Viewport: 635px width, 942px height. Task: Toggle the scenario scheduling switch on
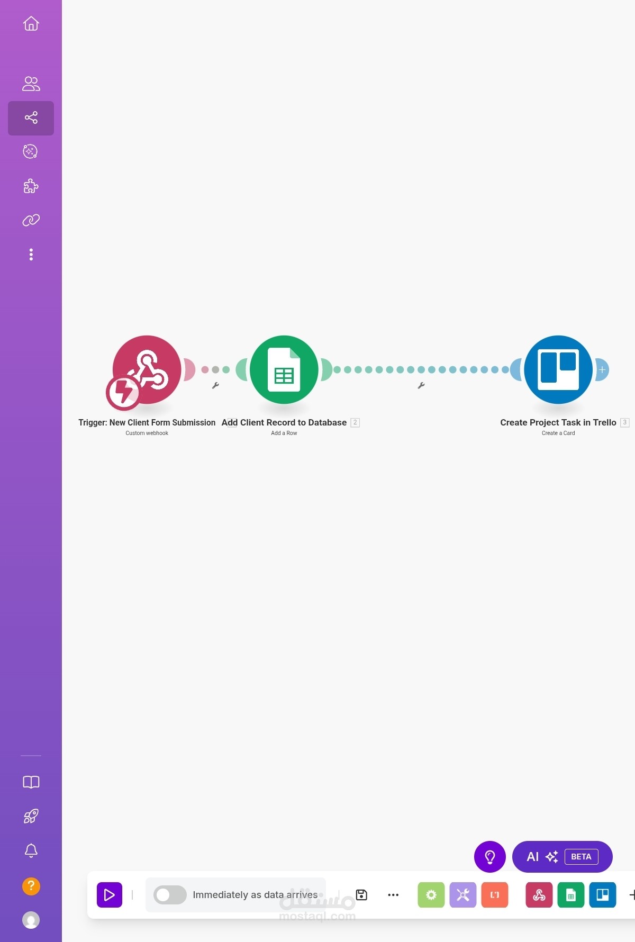[170, 895]
